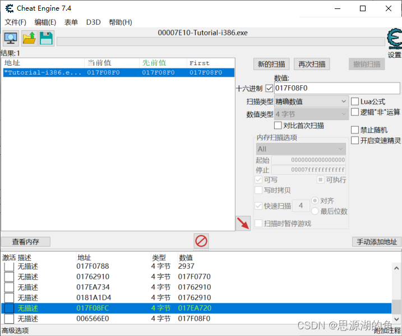Toggle the 扫描时暂停游戏 checkbox

258,223
